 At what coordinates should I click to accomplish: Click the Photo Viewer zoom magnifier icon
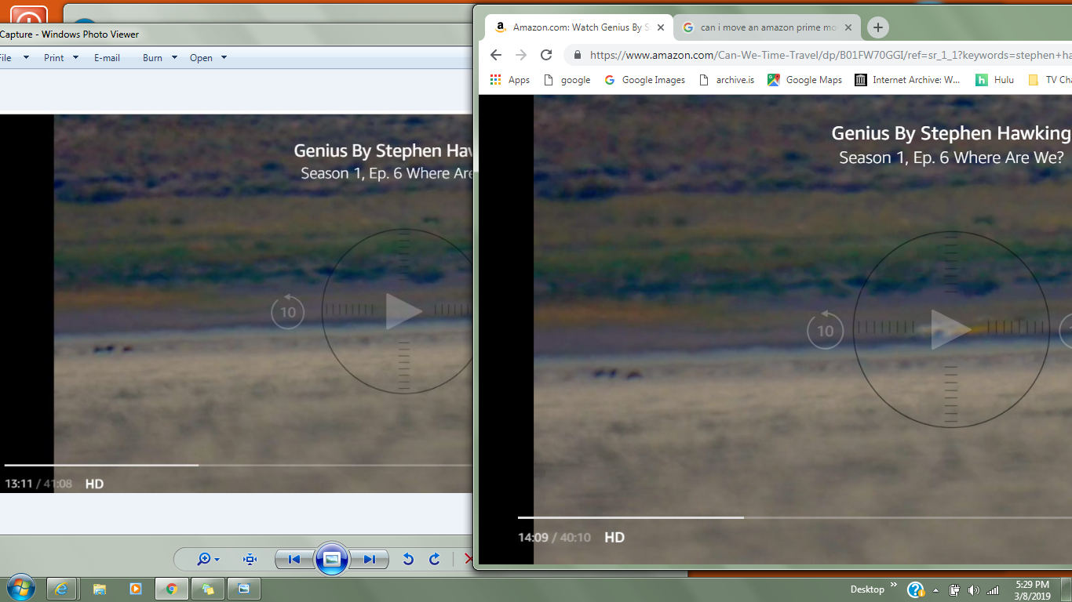click(204, 559)
